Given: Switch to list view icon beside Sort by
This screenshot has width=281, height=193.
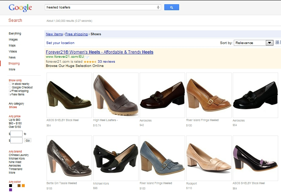Looking at the screenshot, I should pos(277,43).
